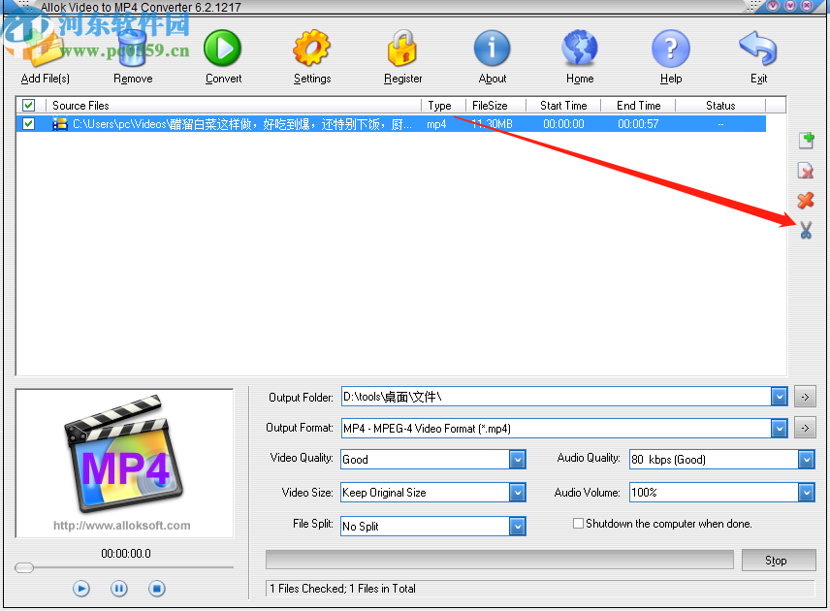This screenshot has height=611, width=830.
Task: Remove all files with the red X icon
Action: tap(806, 201)
